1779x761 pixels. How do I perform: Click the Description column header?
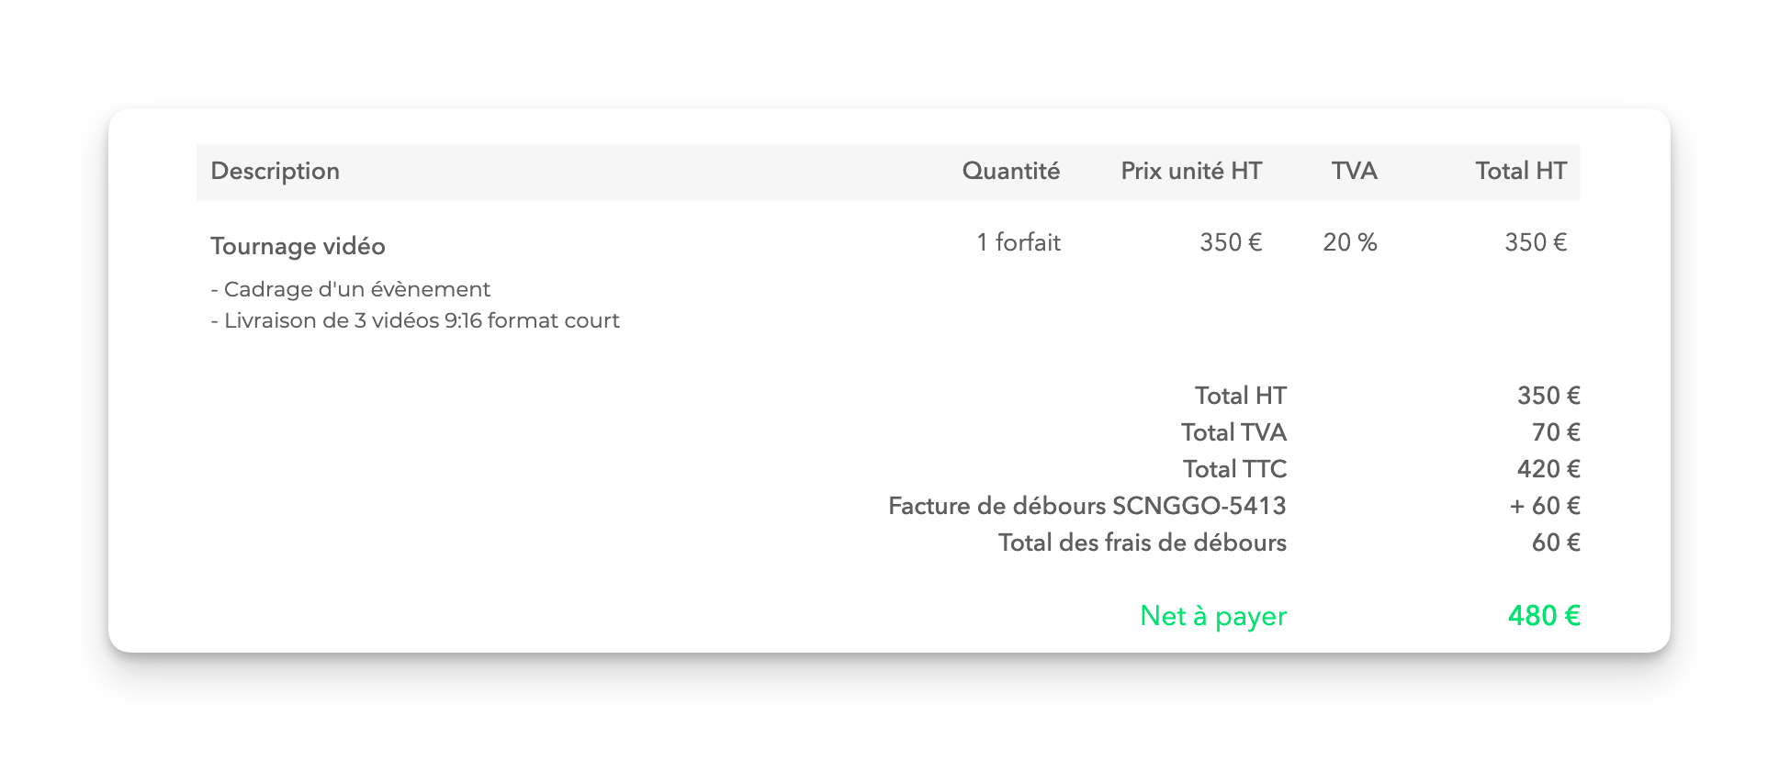(x=275, y=172)
